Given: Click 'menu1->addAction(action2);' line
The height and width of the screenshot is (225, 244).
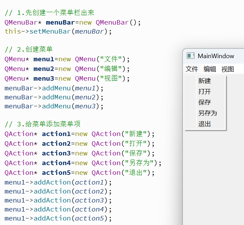Looking at the screenshot, I should 58,191.
